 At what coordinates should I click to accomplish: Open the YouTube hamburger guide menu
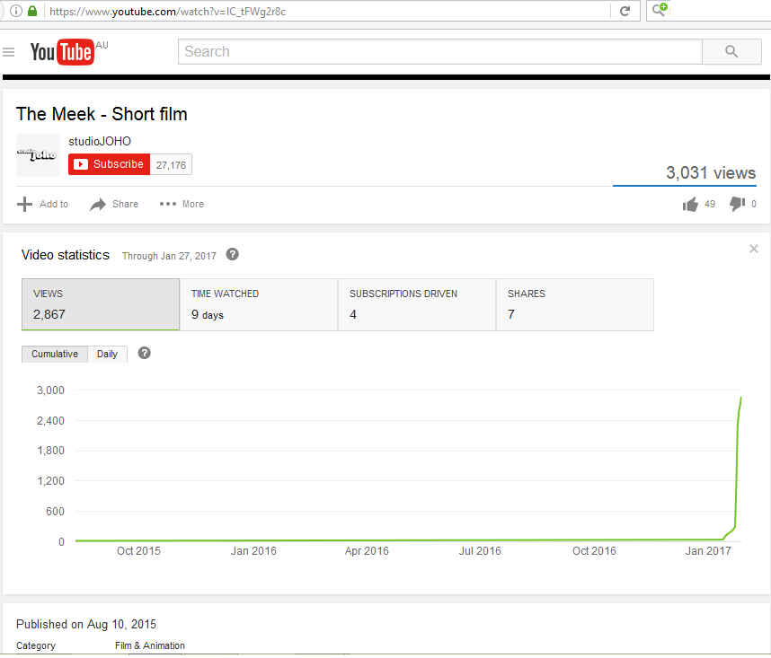click(8, 51)
